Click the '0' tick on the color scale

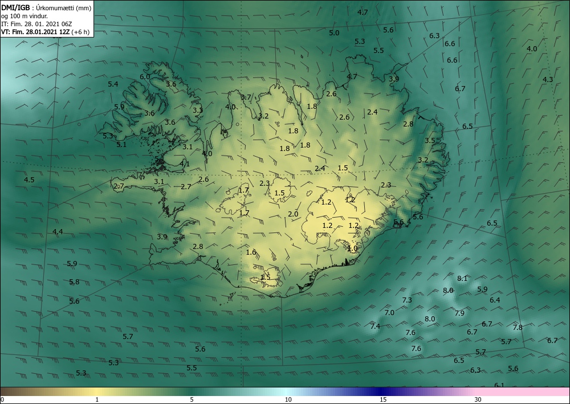2,399
